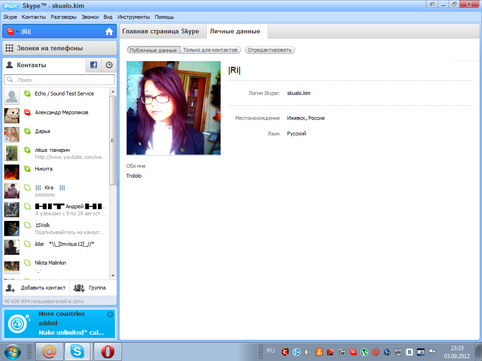Click Никита's fire avatar picture
482x361 pixels.
click(x=12, y=172)
